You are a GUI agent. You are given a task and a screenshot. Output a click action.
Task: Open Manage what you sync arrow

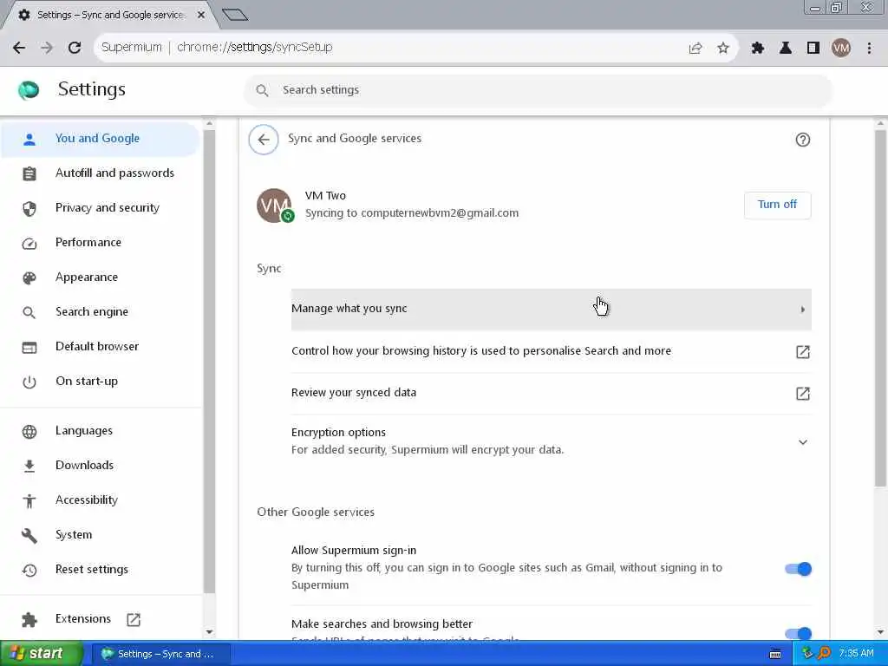click(x=802, y=310)
